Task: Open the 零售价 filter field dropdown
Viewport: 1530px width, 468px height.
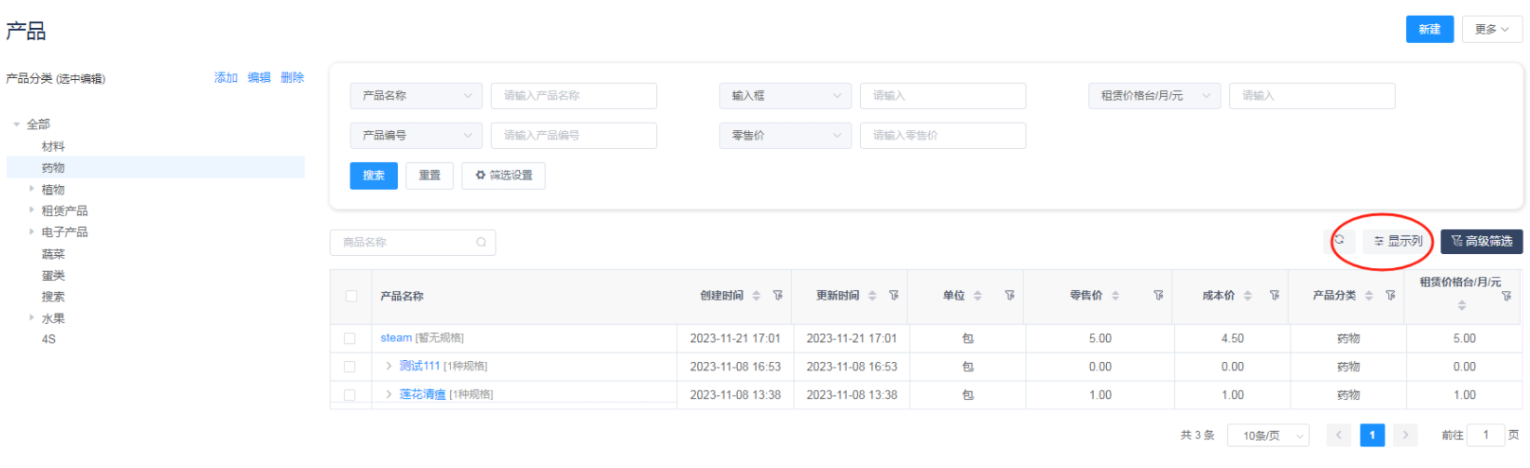Action: (x=785, y=136)
